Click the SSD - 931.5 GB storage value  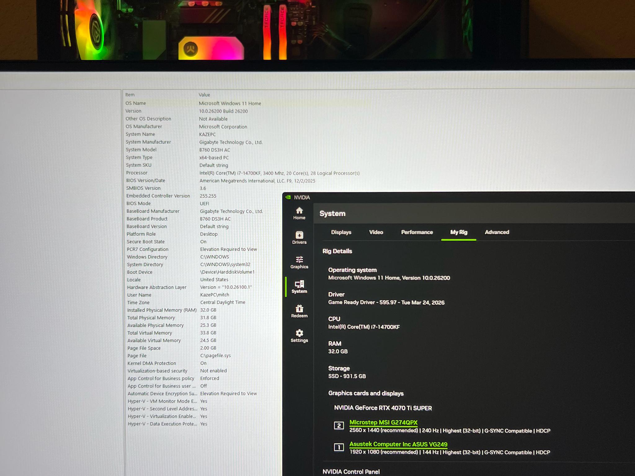pos(347,376)
